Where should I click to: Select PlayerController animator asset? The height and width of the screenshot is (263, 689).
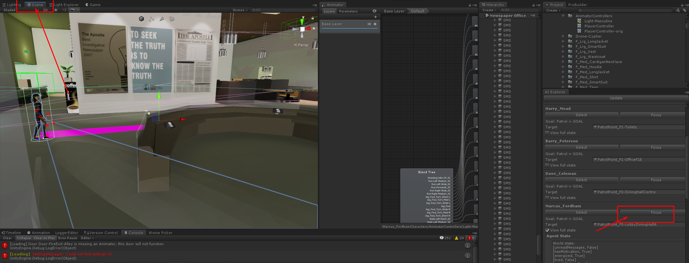[599, 26]
